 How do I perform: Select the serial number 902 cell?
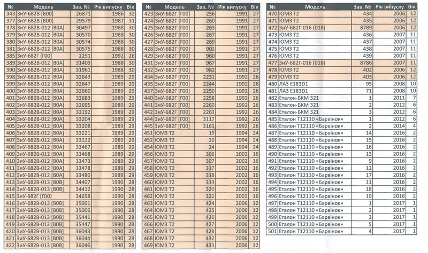205,49
